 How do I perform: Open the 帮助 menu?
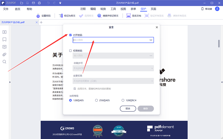click(x=30, y=9)
